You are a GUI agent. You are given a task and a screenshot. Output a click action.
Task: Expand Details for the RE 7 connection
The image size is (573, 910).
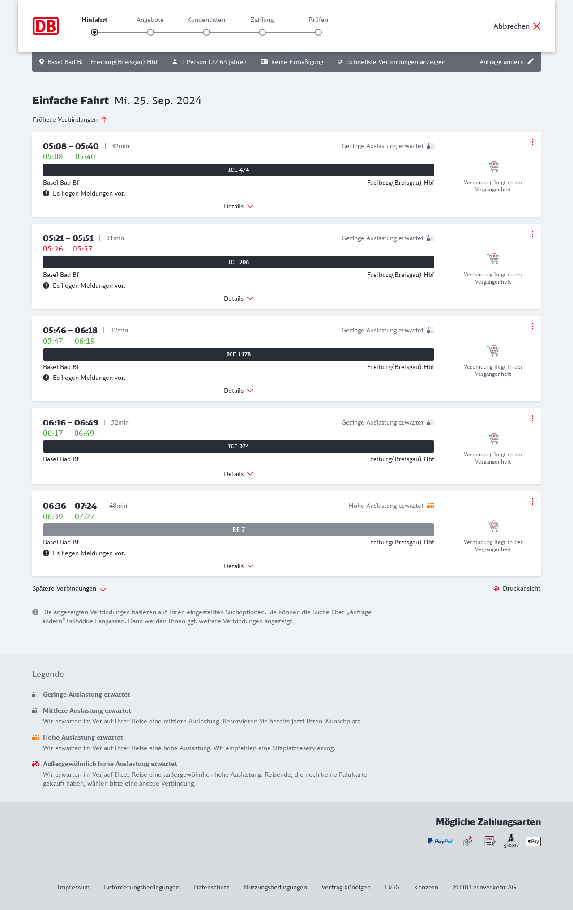pyautogui.click(x=239, y=566)
